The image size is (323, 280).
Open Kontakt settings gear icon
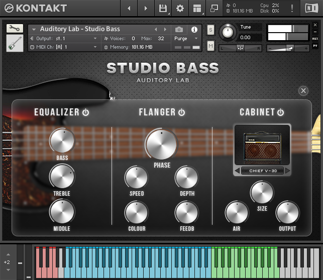point(180,8)
